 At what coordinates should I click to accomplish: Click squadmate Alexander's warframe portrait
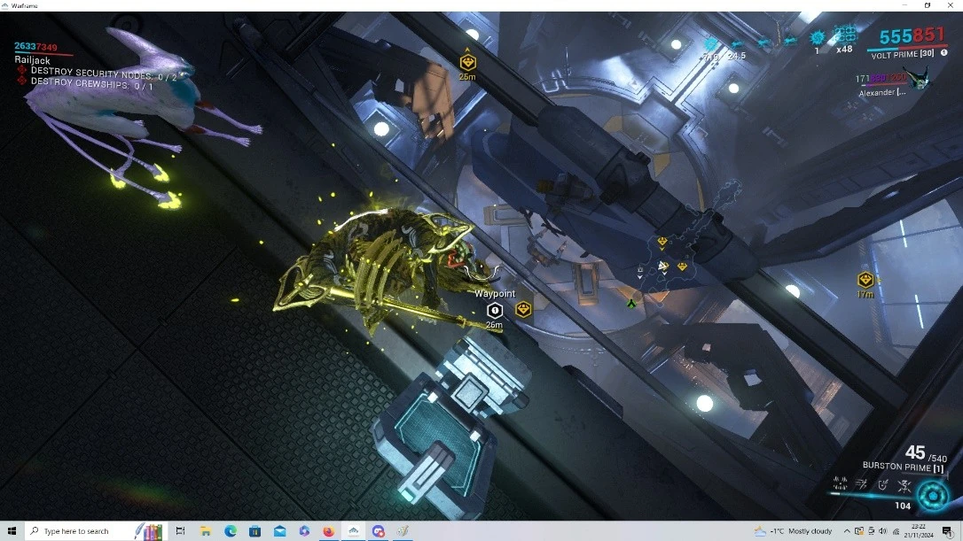pyautogui.click(x=920, y=79)
